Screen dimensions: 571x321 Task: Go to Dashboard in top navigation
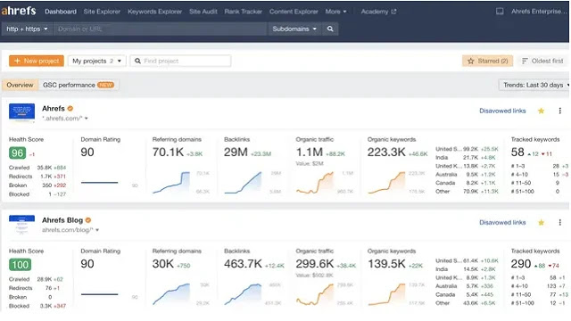[x=61, y=12]
